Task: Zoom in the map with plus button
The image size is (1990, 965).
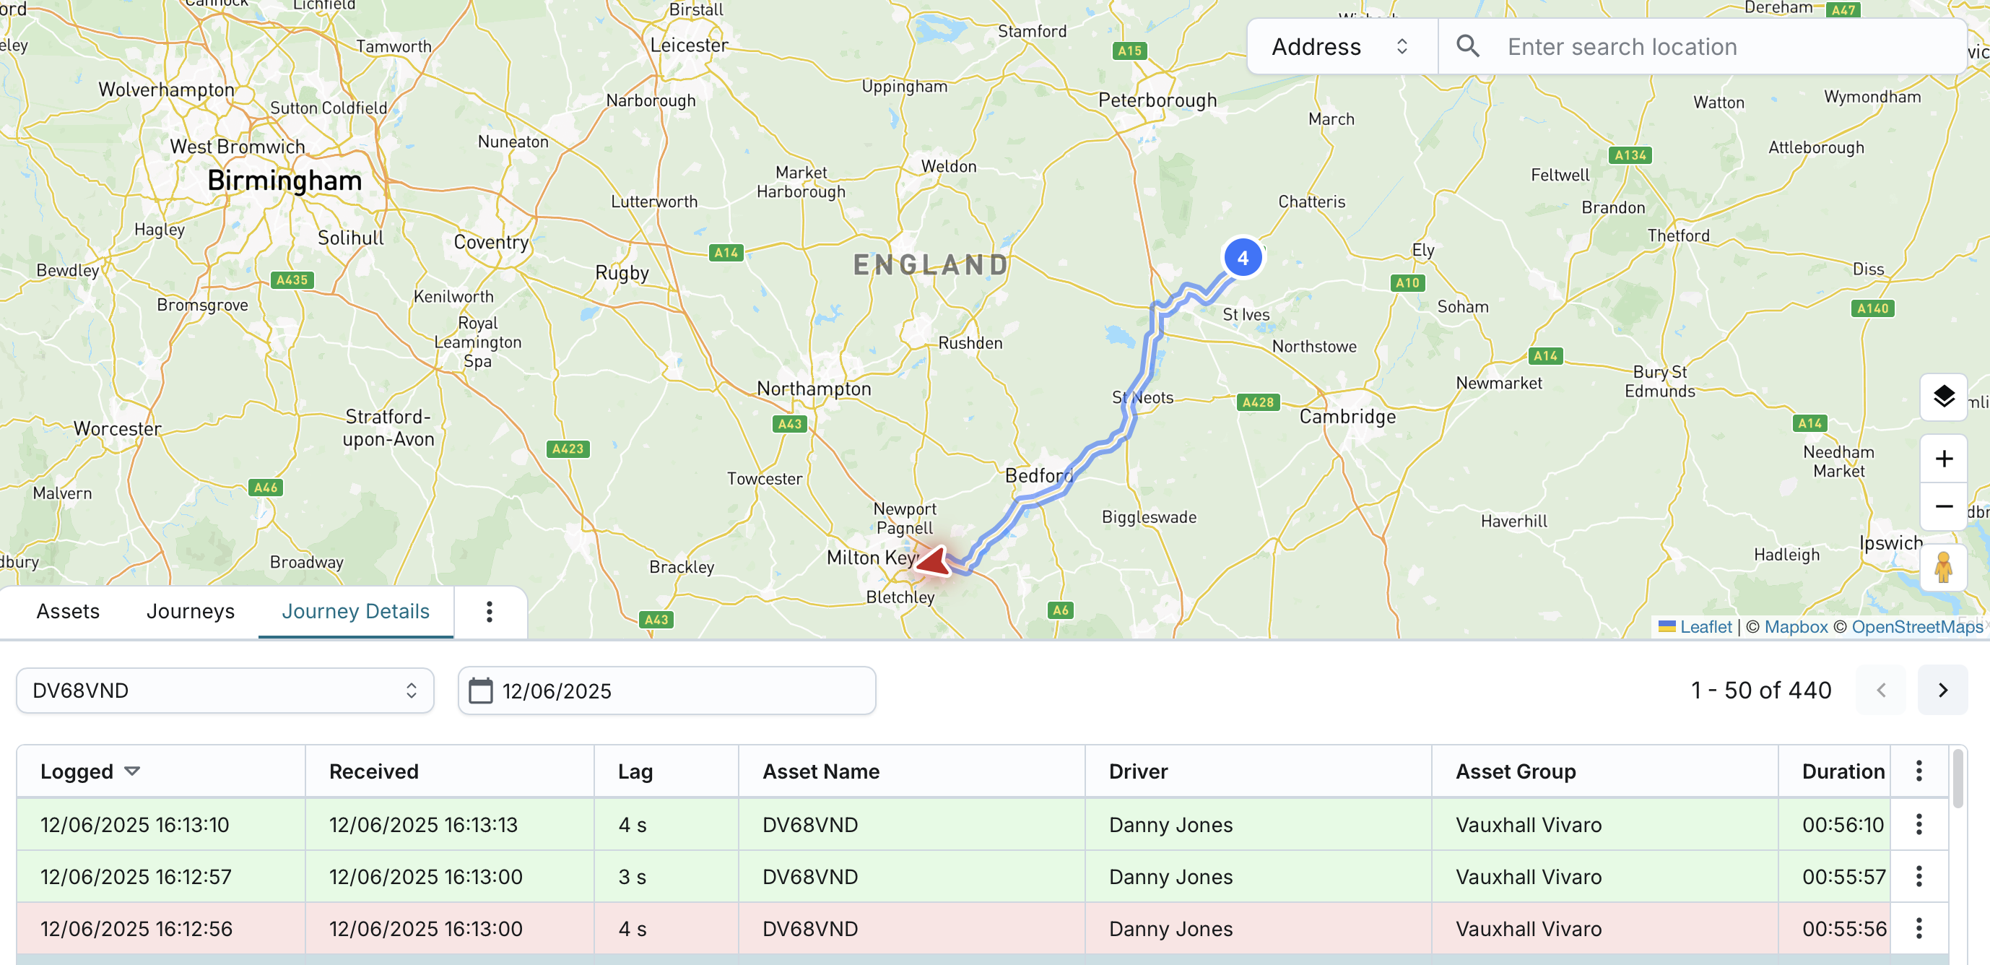Action: coord(1943,459)
